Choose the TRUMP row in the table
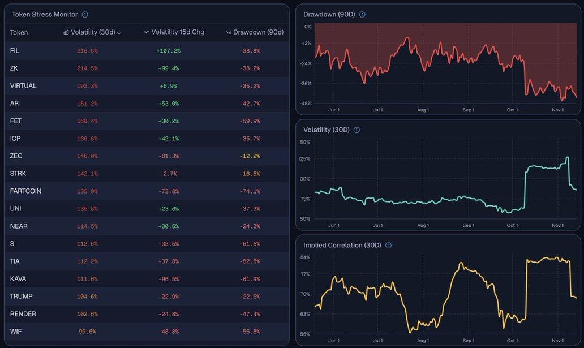 coord(22,297)
